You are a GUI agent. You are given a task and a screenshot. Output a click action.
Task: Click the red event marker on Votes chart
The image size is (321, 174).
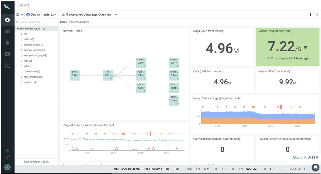(x=281, y=107)
